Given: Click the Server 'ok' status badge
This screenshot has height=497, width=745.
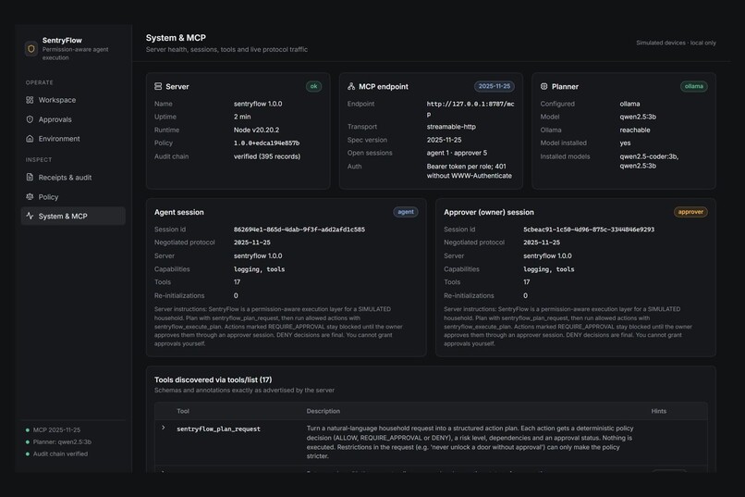Looking at the screenshot, I should tap(313, 86).
